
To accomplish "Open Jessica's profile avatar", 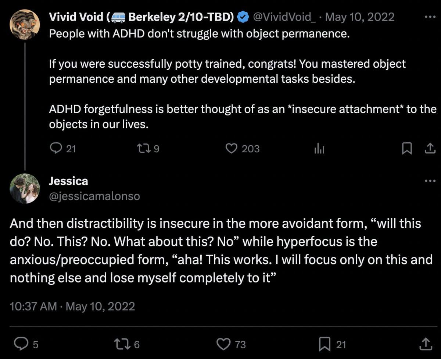I will click(x=25, y=188).
